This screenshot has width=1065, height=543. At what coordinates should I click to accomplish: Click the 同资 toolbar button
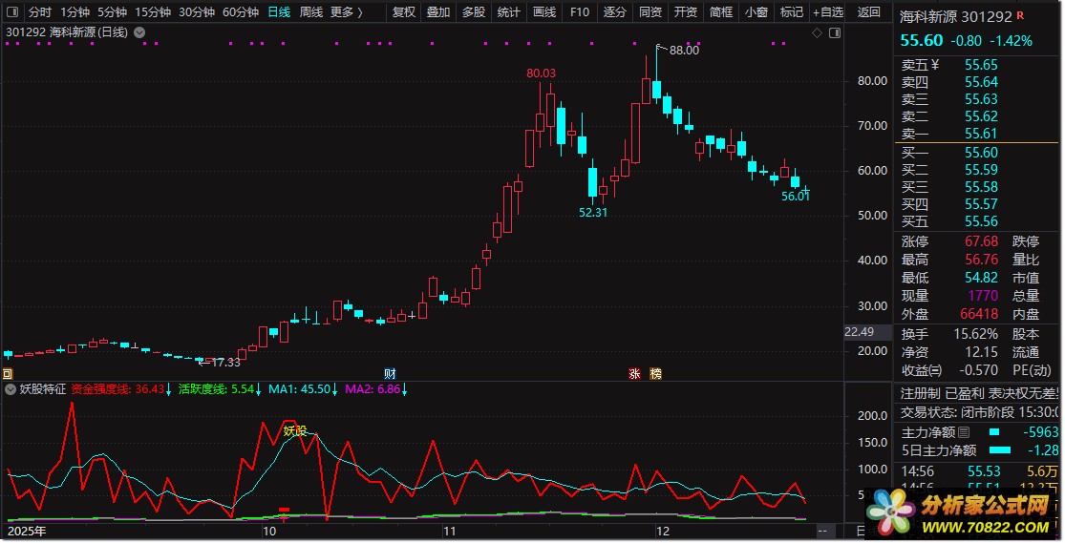coord(650,11)
